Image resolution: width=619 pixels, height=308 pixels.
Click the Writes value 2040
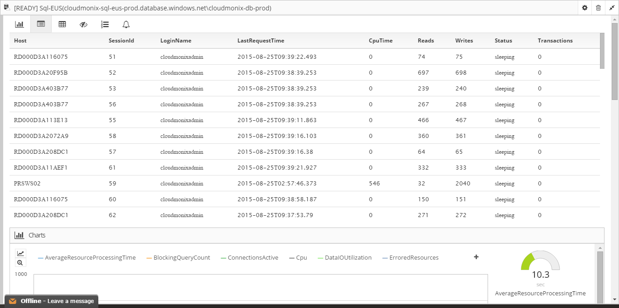463,184
